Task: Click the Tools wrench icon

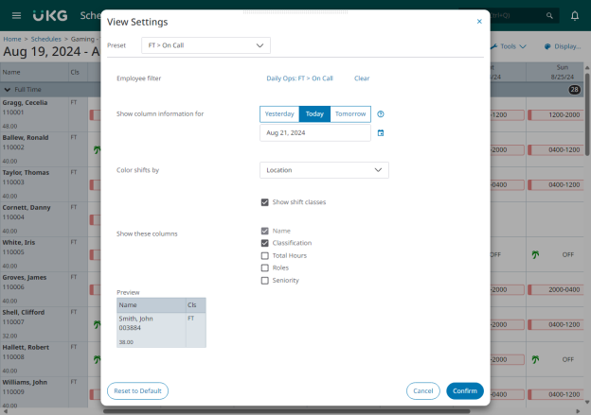Action: click(494, 46)
